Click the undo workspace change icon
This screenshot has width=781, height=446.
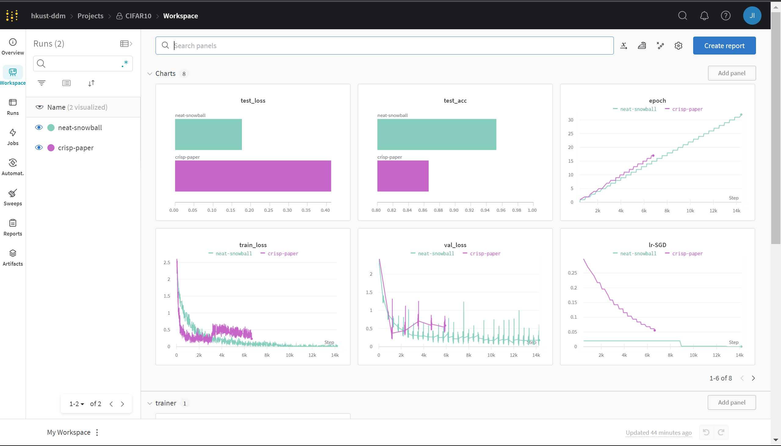pos(706,432)
